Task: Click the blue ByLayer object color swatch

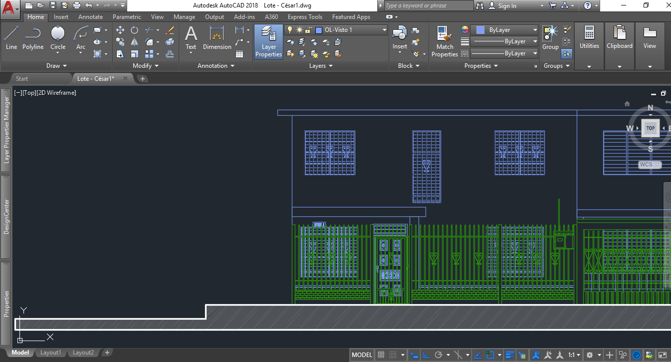Action: (480, 30)
